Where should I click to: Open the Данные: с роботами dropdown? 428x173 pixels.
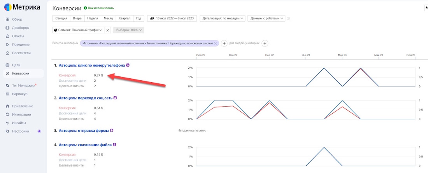click(x=267, y=18)
